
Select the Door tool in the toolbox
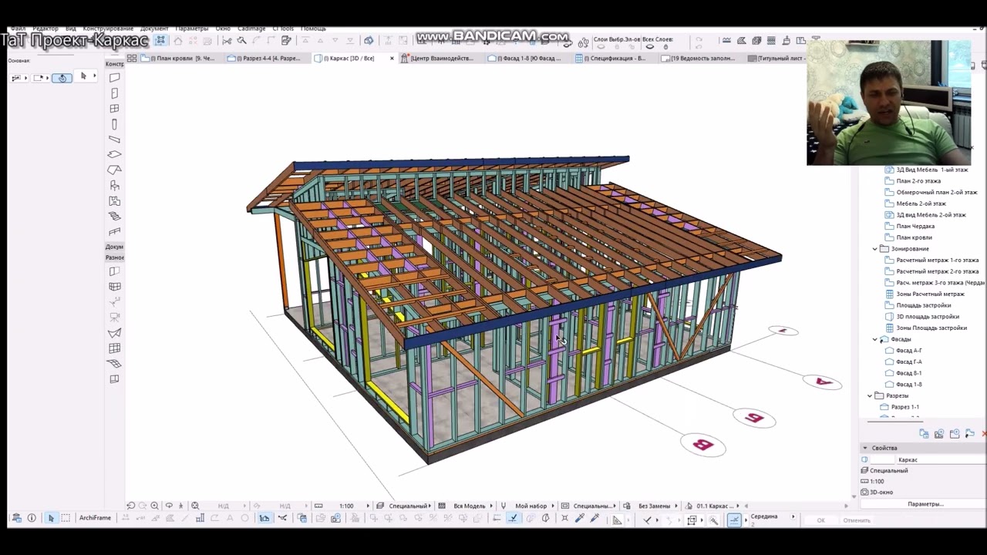pos(114,93)
